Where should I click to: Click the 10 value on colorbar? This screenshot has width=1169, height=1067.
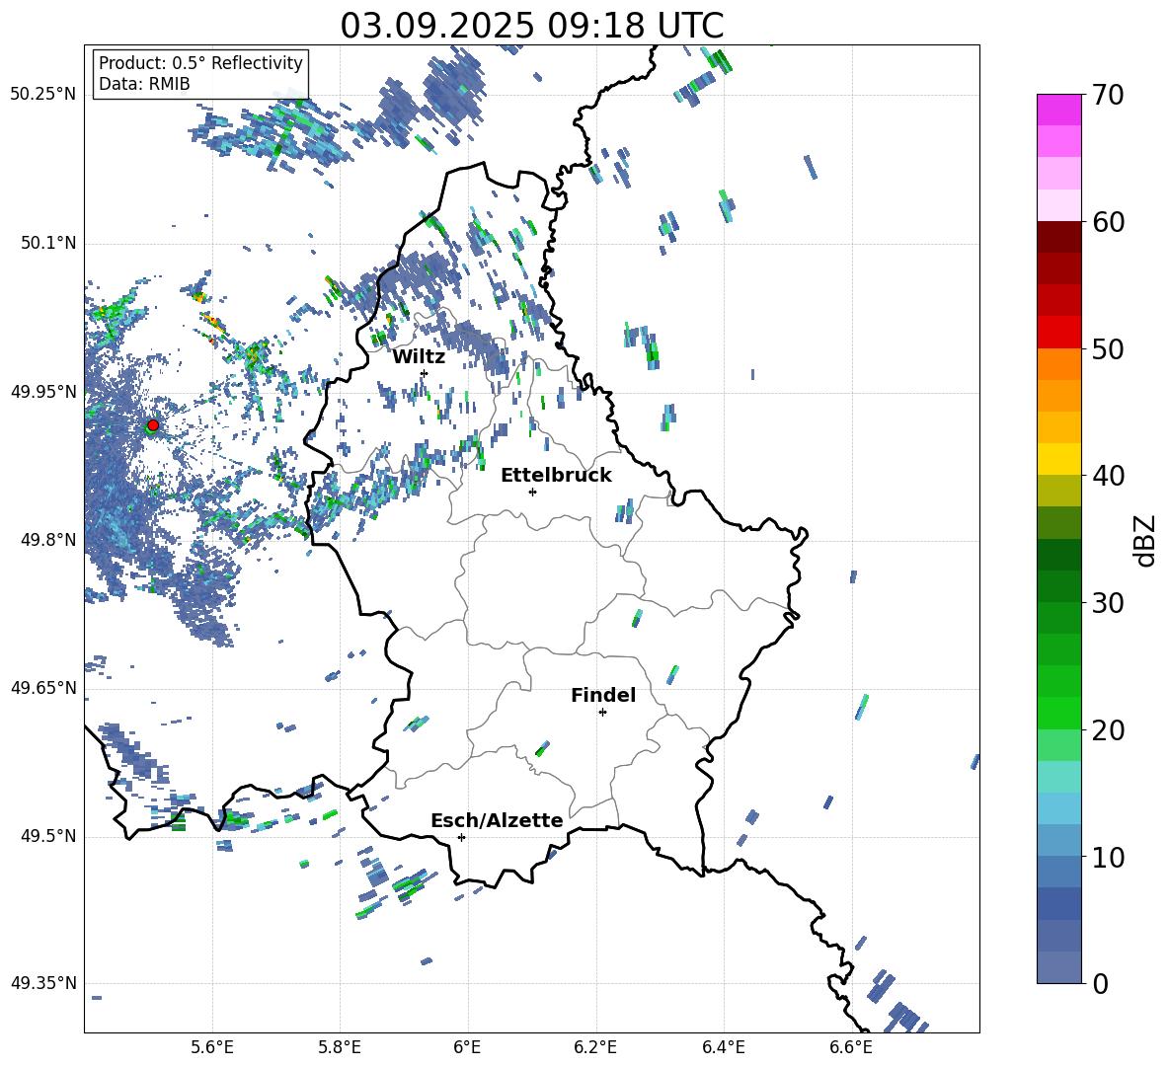pos(1109,858)
